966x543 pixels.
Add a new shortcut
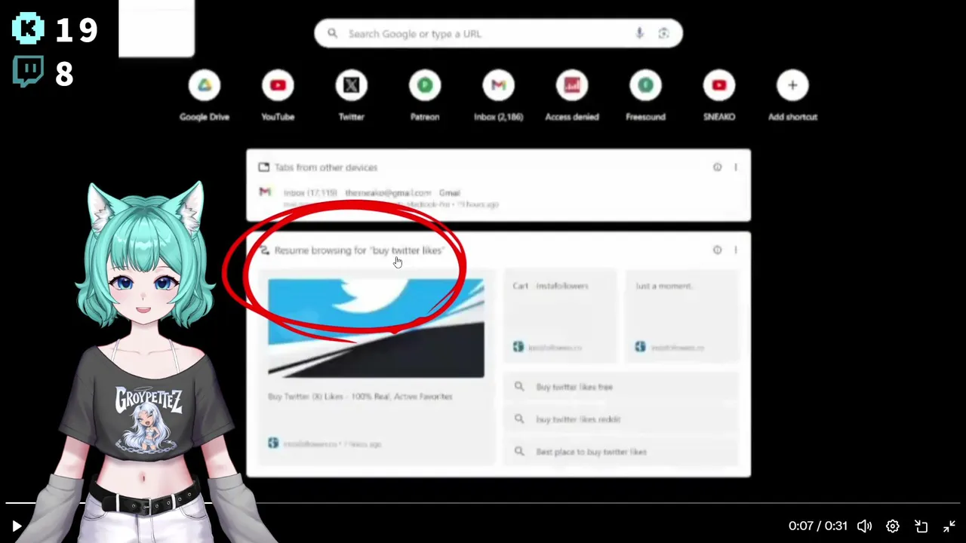792,96
